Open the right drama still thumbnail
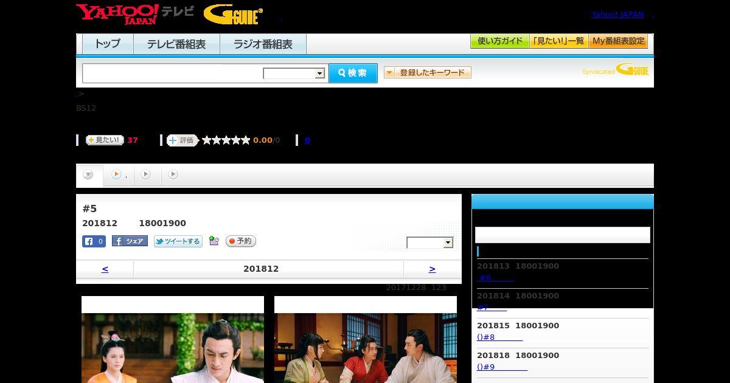Viewport: 730px width, 383px height. point(366,339)
